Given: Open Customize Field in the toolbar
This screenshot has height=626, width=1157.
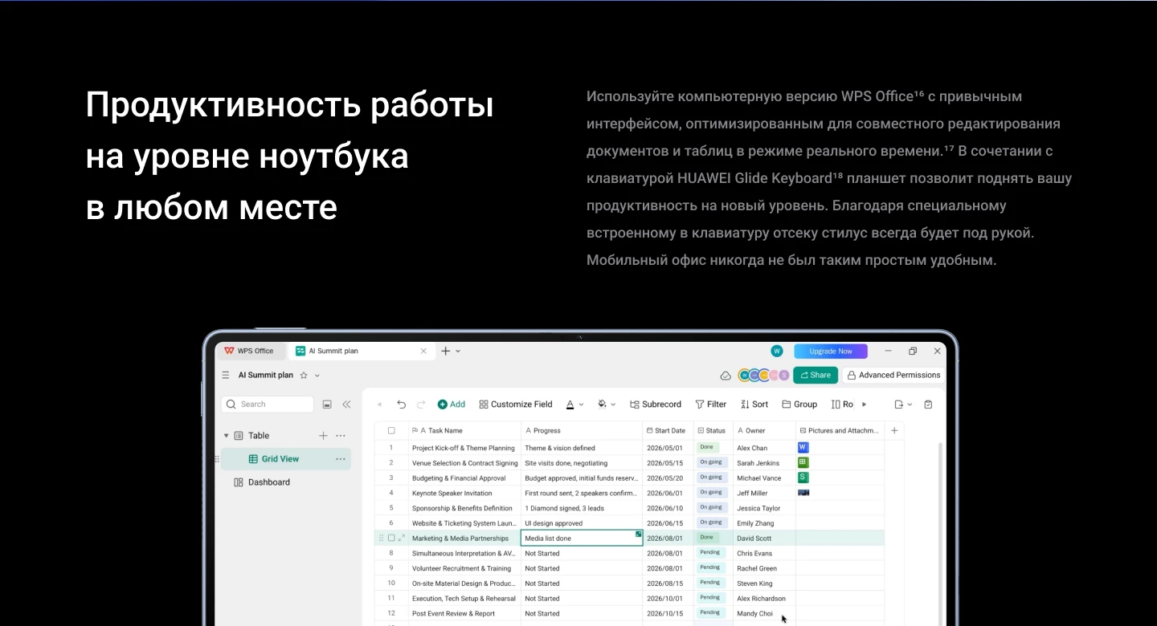Looking at the screenshot, I should (x=516, y=404).
